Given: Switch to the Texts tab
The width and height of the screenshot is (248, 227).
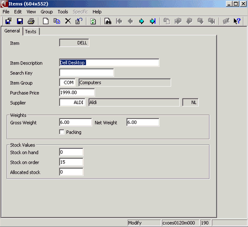Looking at the screenshot, I should coord(31,31).
